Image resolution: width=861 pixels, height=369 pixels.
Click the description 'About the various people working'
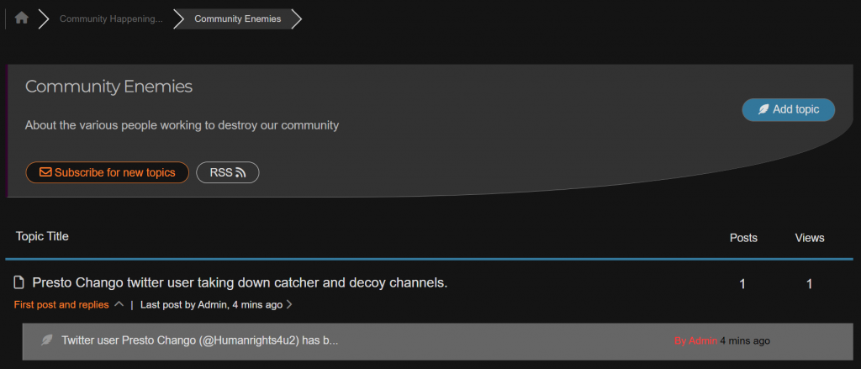click(x=182, y=125)
